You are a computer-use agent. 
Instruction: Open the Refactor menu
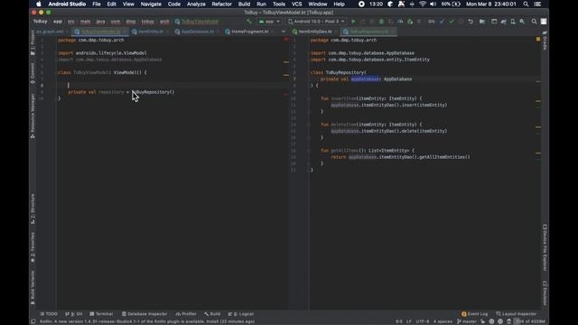(x=221, y=4)
